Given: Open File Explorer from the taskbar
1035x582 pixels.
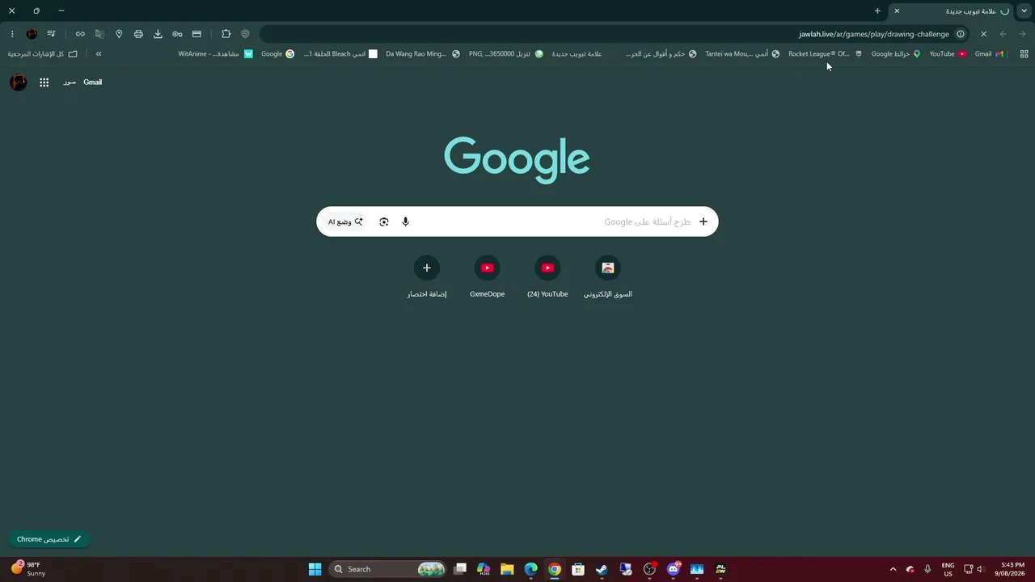Looking at the screenshot, I should click(507, 569).
